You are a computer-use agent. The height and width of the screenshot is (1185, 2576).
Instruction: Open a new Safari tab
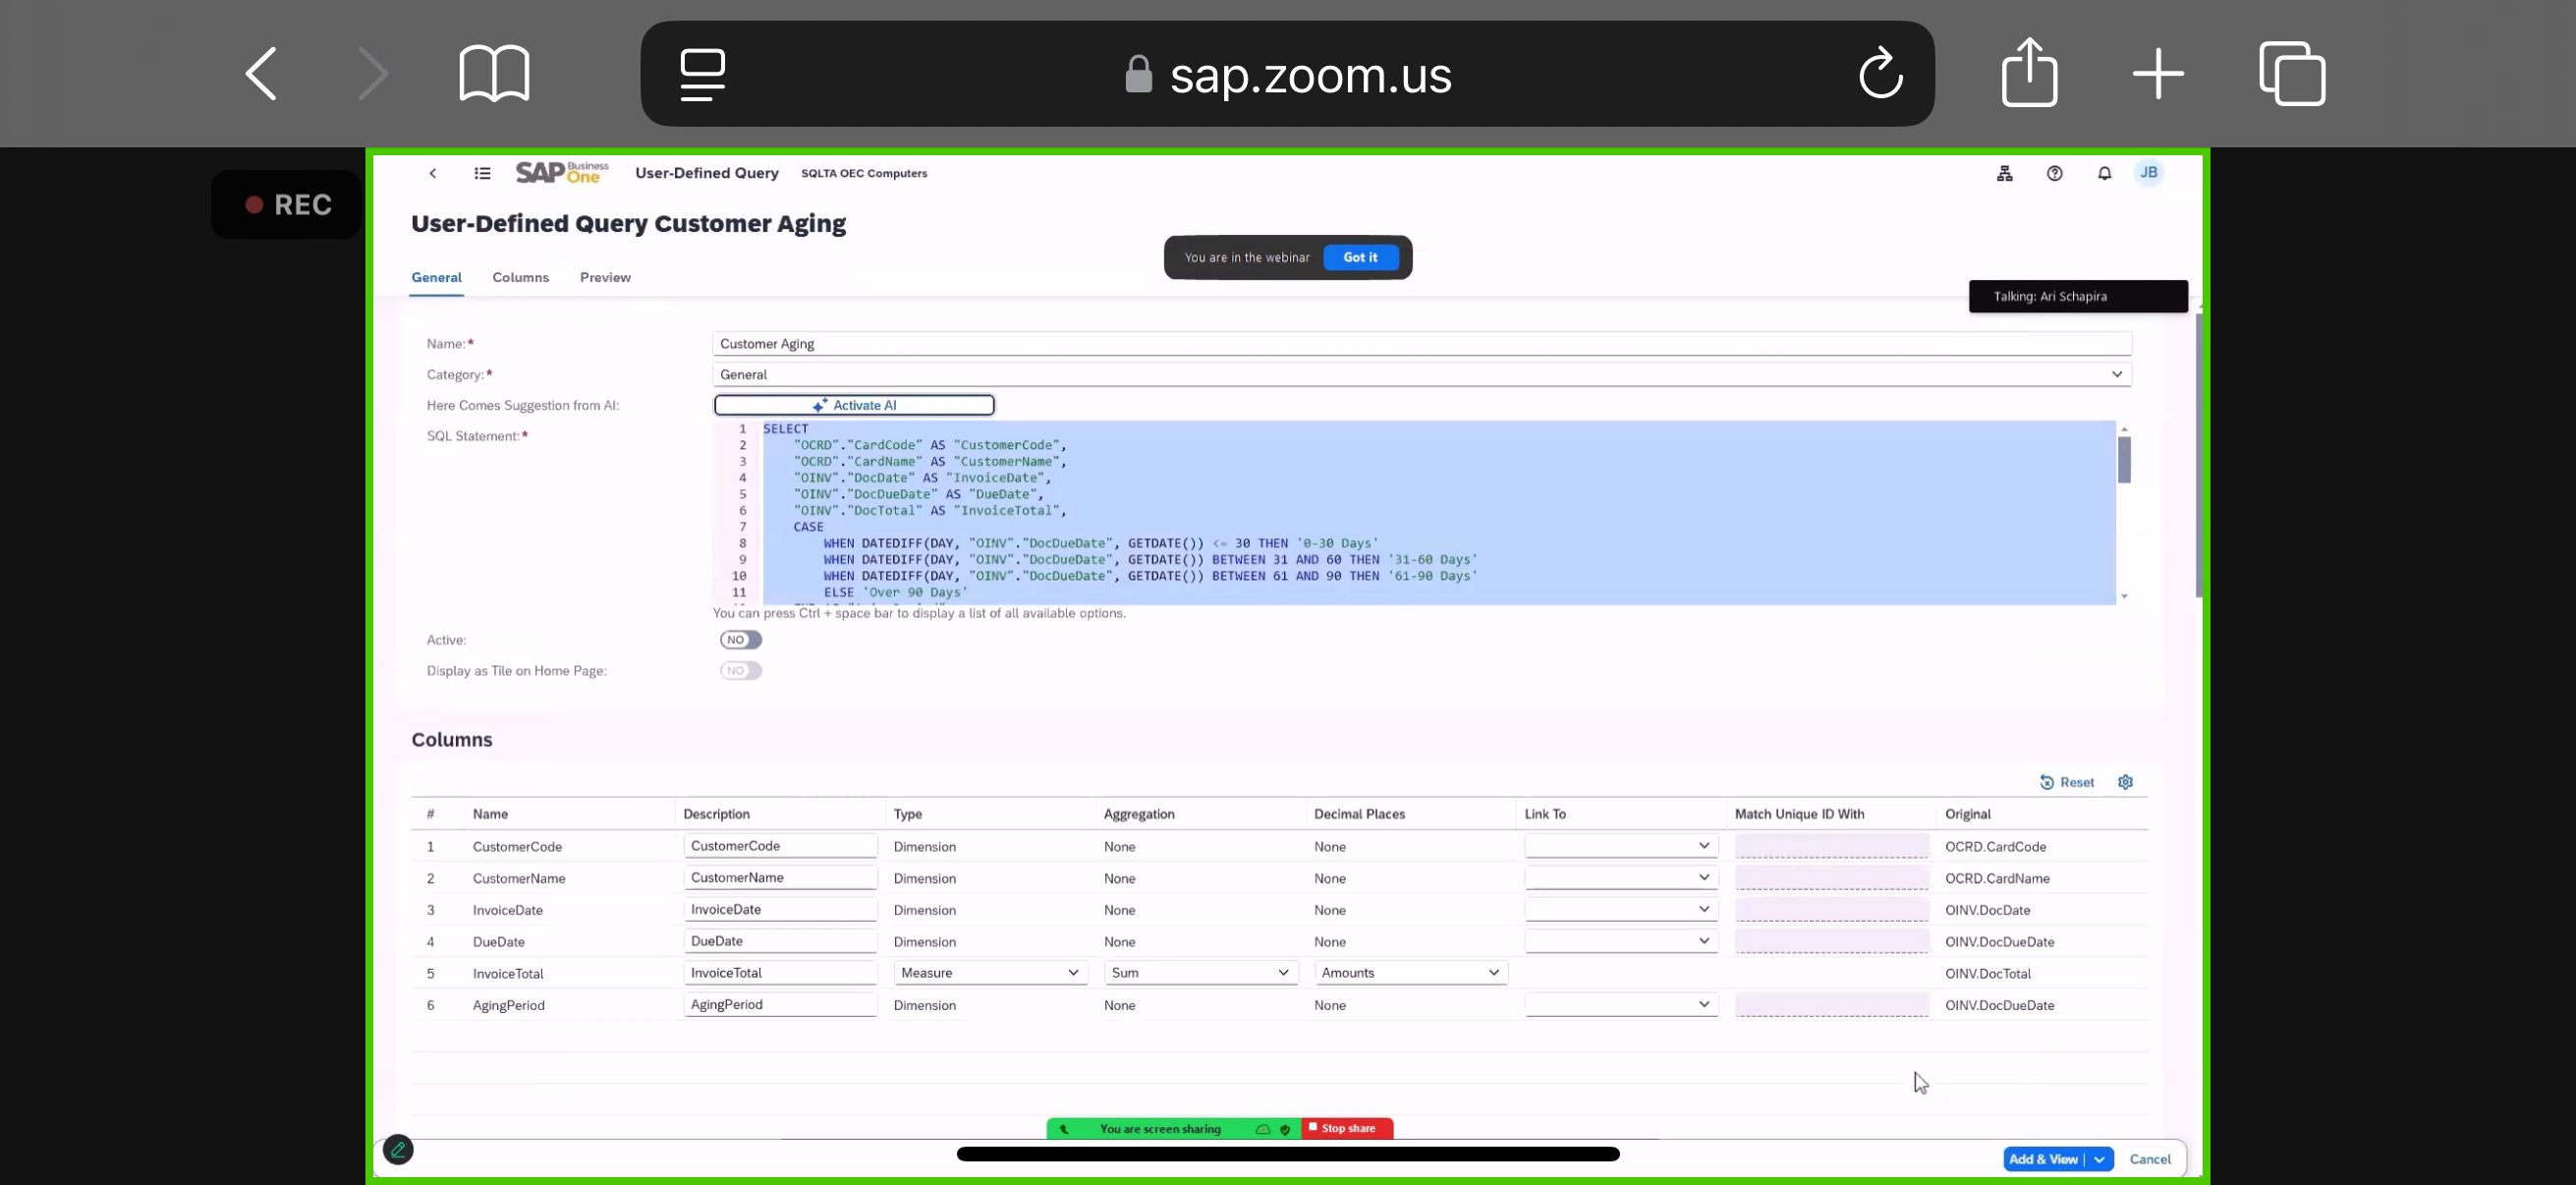(x=2158, y=74)
